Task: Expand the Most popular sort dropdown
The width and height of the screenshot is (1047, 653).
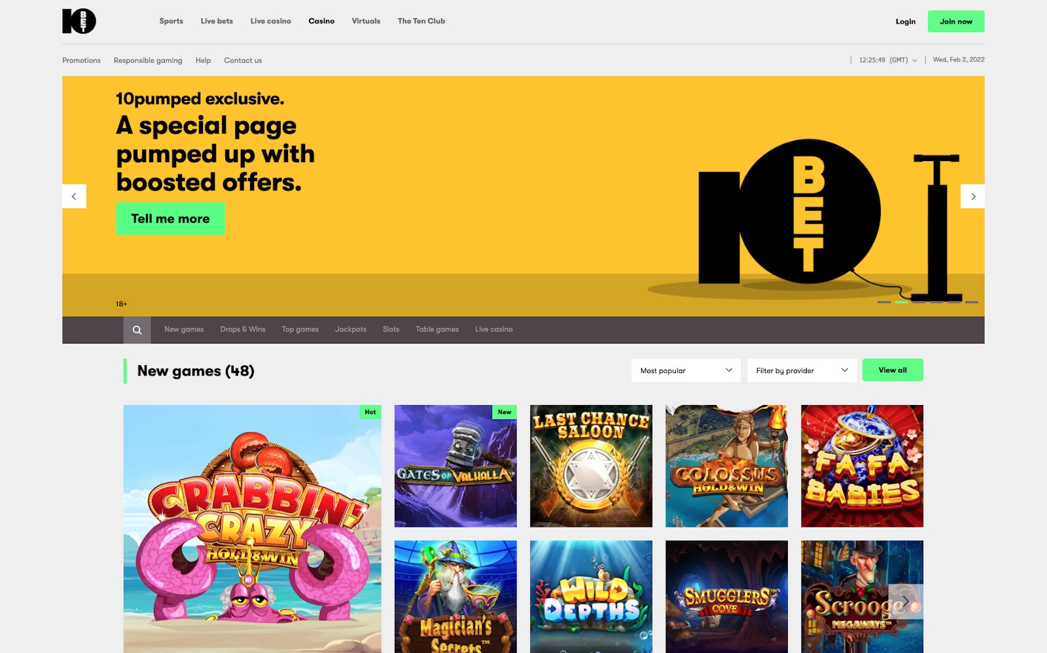Action: [686, 370]
